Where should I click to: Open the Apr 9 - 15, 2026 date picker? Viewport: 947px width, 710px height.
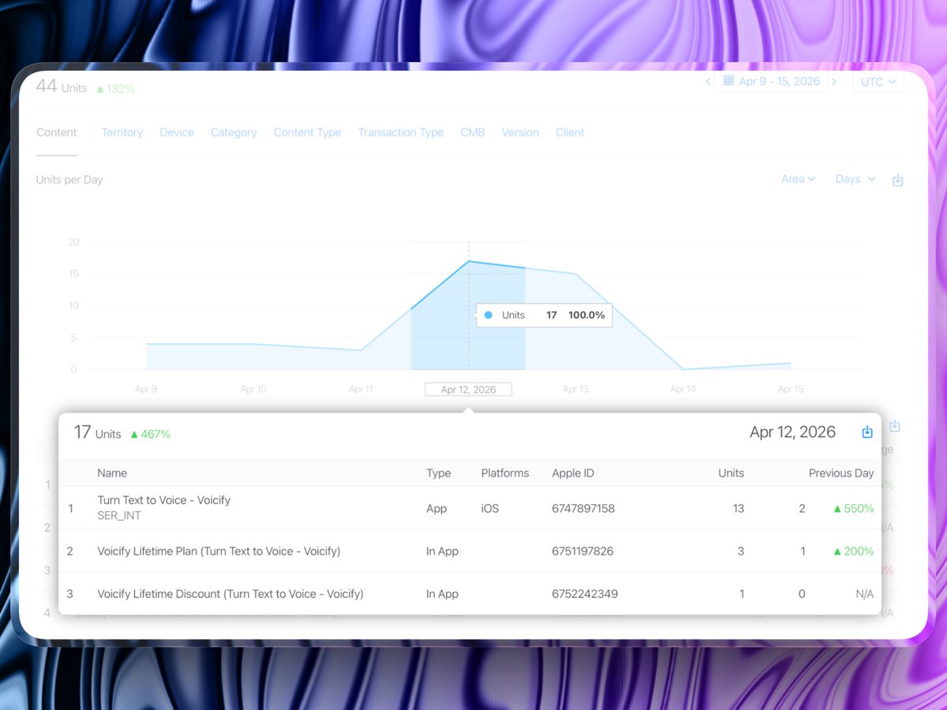tap(771, 82)
